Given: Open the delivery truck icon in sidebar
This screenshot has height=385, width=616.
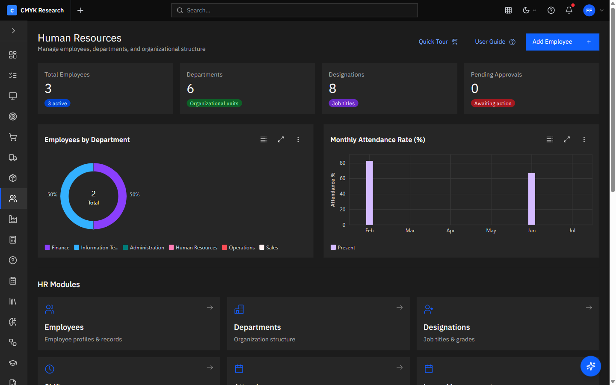Looking at the screenshot, I should click(x=13, y=157).
